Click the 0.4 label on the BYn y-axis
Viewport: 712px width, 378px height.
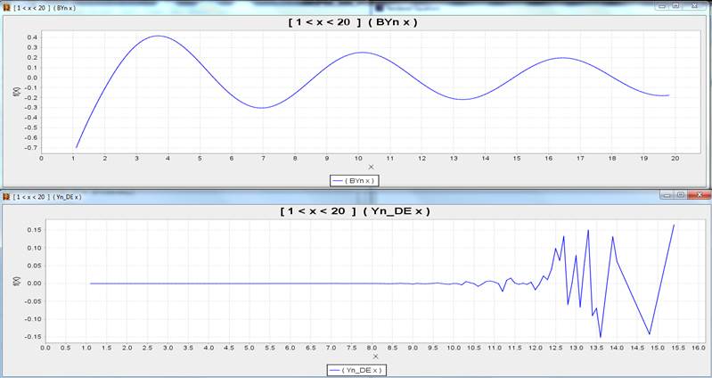point(32,37)
